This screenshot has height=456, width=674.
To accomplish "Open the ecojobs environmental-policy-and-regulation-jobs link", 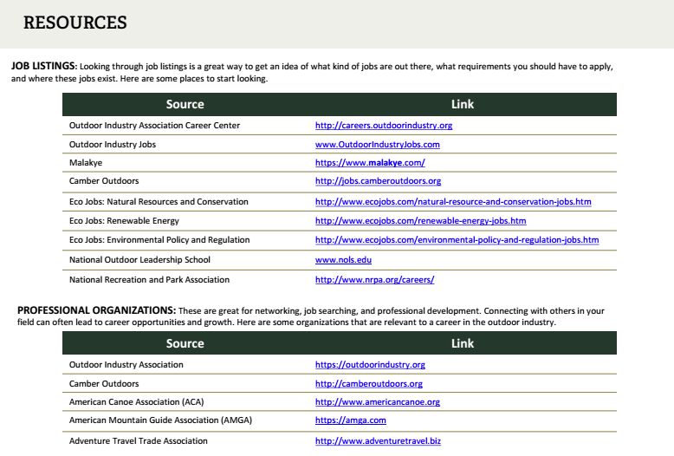I will tap(457, 240).
